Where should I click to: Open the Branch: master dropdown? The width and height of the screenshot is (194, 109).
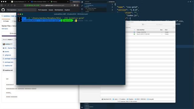[8, 40]
